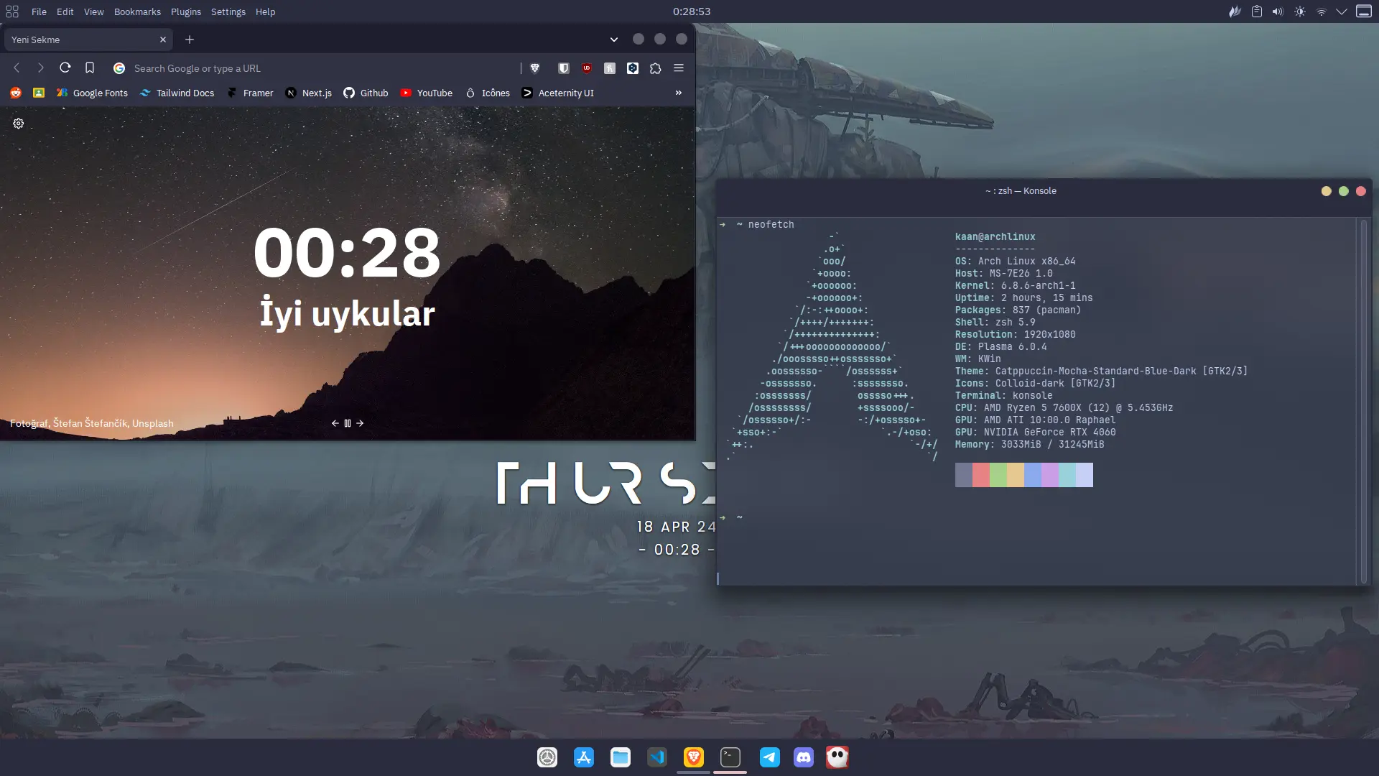Open the Icônes bookmark

(488, 93)
